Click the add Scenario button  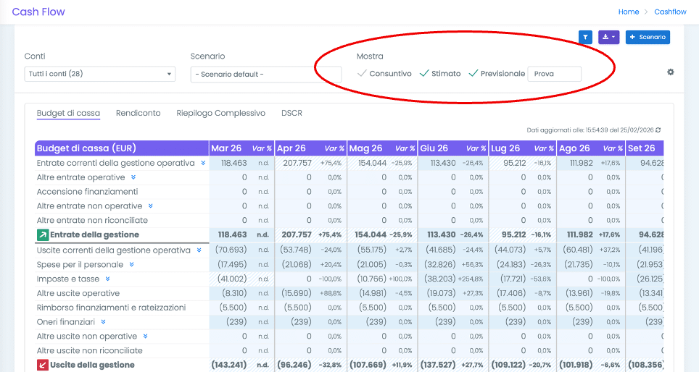(x=647, y=37)
